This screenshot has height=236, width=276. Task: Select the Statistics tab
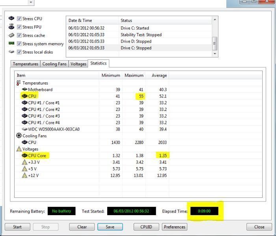[x=99, y=63]
